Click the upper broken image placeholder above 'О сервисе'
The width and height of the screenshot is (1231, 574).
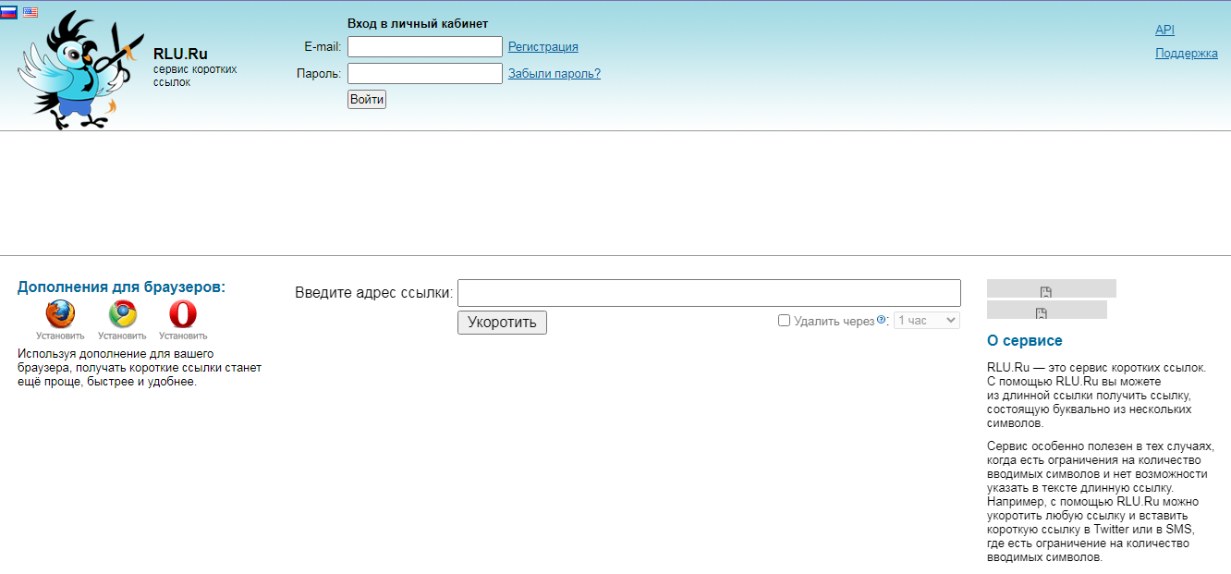click(x=1051, y=288)
